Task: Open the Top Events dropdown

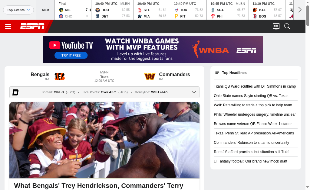Action: click(x=18, y=10)
